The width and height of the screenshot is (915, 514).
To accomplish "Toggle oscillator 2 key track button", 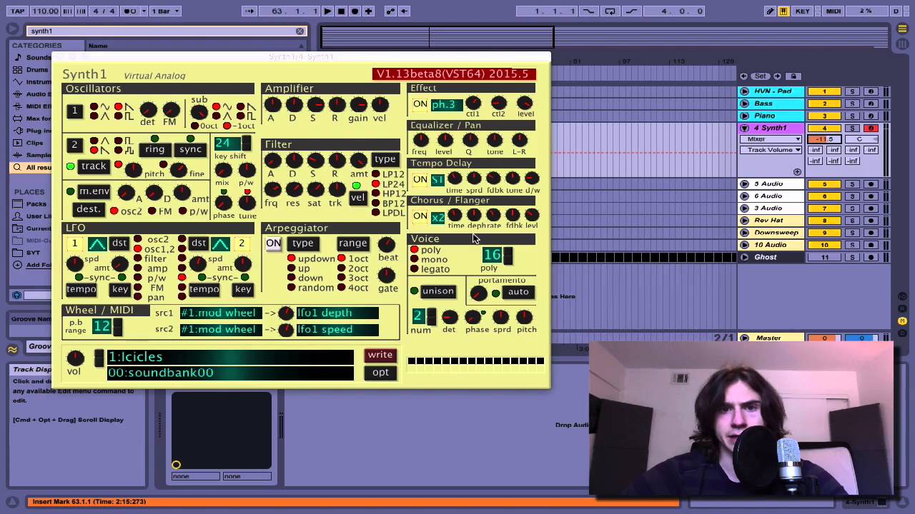I will [x=93, y=166].
